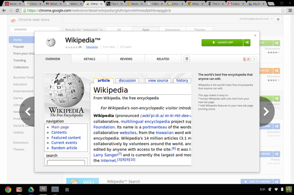This screenshot has width=294, height=195.
Task: Reload the page
Action: [17, 11]
